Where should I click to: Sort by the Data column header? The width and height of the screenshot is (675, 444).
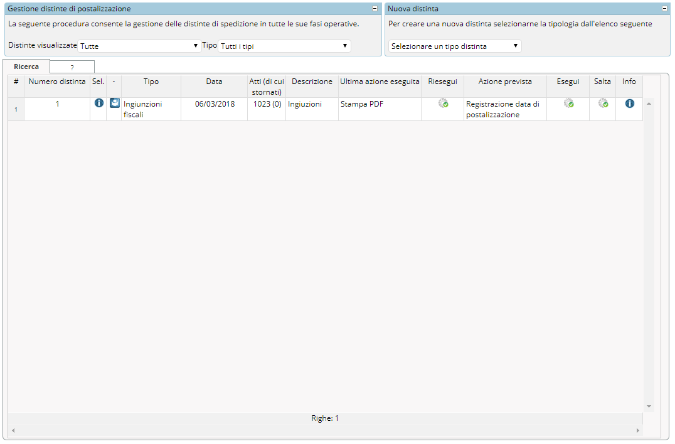[214, 82]
